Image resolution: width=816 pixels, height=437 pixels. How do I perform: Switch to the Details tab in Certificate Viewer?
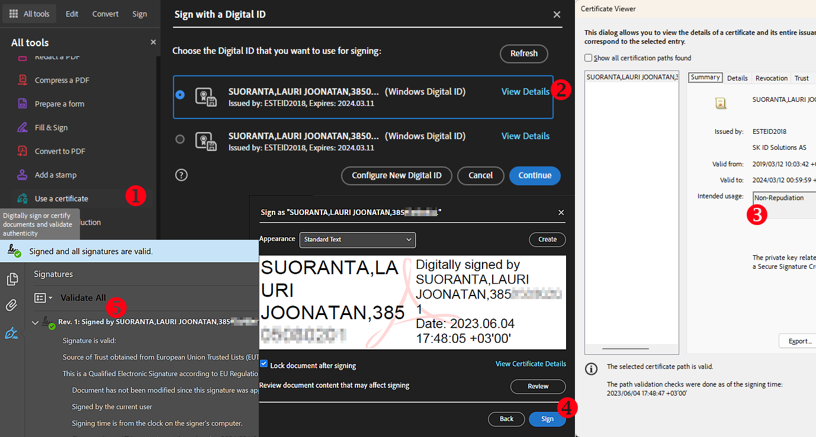click(737, 78)
